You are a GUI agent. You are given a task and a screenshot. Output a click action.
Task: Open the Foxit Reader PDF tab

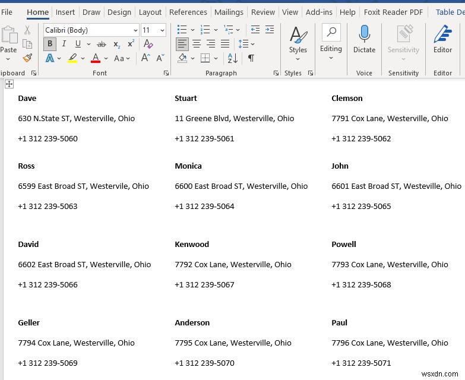coord(393,12)
